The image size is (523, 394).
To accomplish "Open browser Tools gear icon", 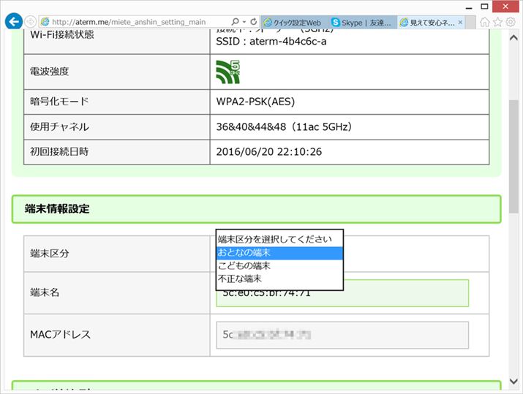I will tap(511, 22).
